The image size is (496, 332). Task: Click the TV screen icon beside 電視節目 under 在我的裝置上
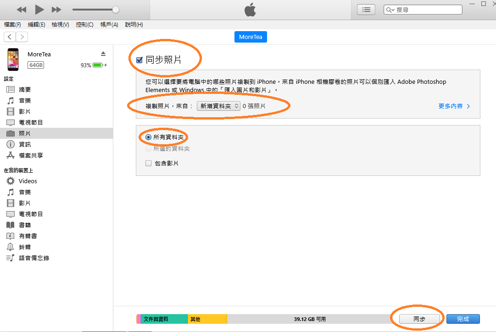tap(11, 214)
